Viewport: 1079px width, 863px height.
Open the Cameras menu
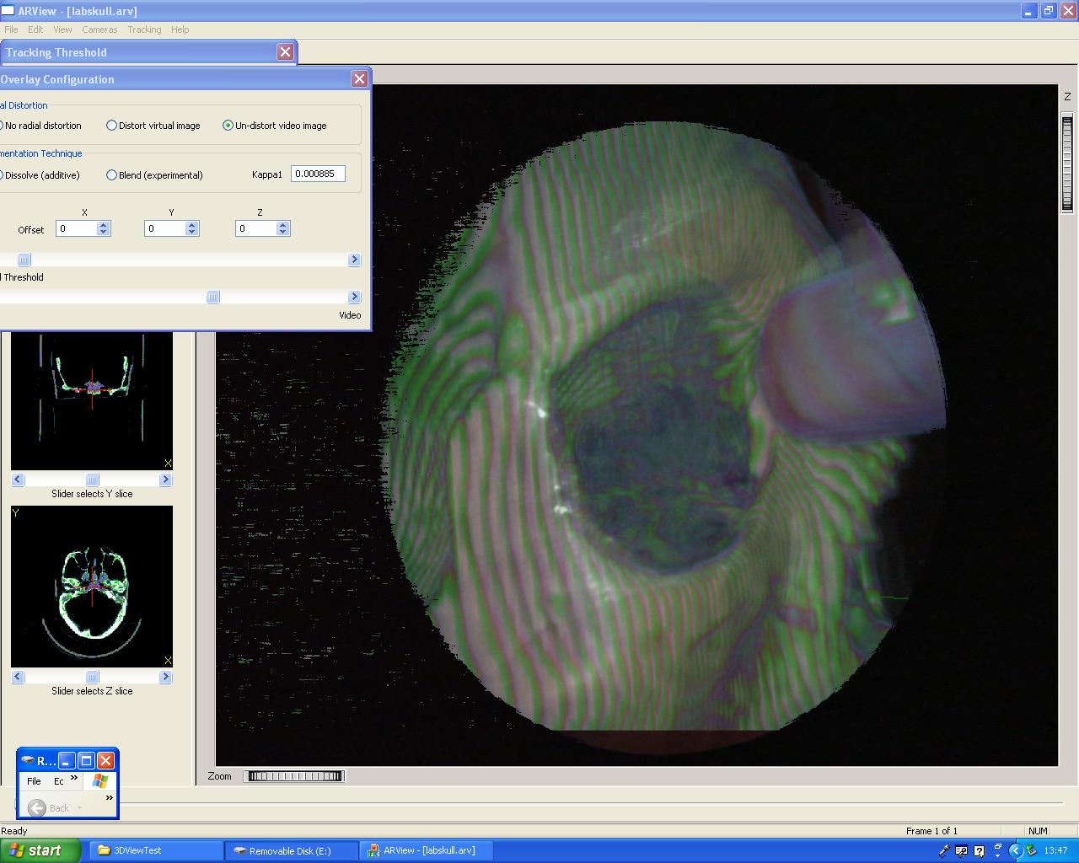[99, 29]
